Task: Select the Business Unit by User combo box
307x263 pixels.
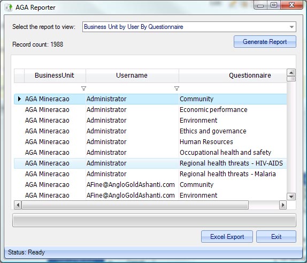Action: click(x=189, y=27)
